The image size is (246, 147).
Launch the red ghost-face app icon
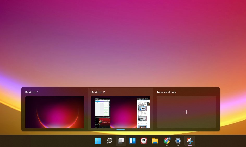[x=144, y=141]
